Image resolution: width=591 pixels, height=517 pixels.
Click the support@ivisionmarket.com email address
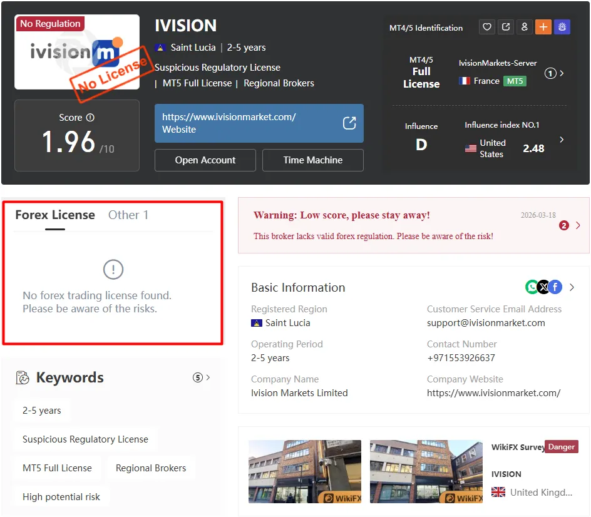pos(486,323)
